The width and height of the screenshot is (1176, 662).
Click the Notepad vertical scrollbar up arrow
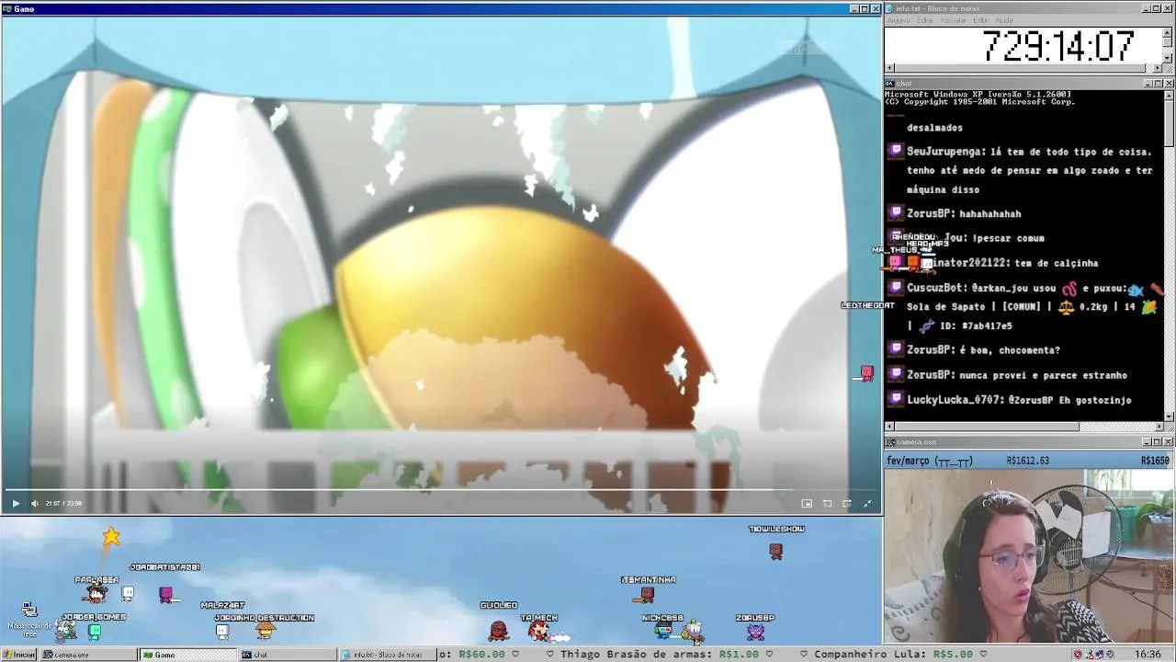tap(1168, 31)
